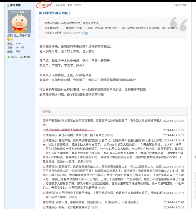Screen dimensions: 196x209
Task: Filter posts with 只看该作者
Action: pyautogui.click(x=180, y=5)
